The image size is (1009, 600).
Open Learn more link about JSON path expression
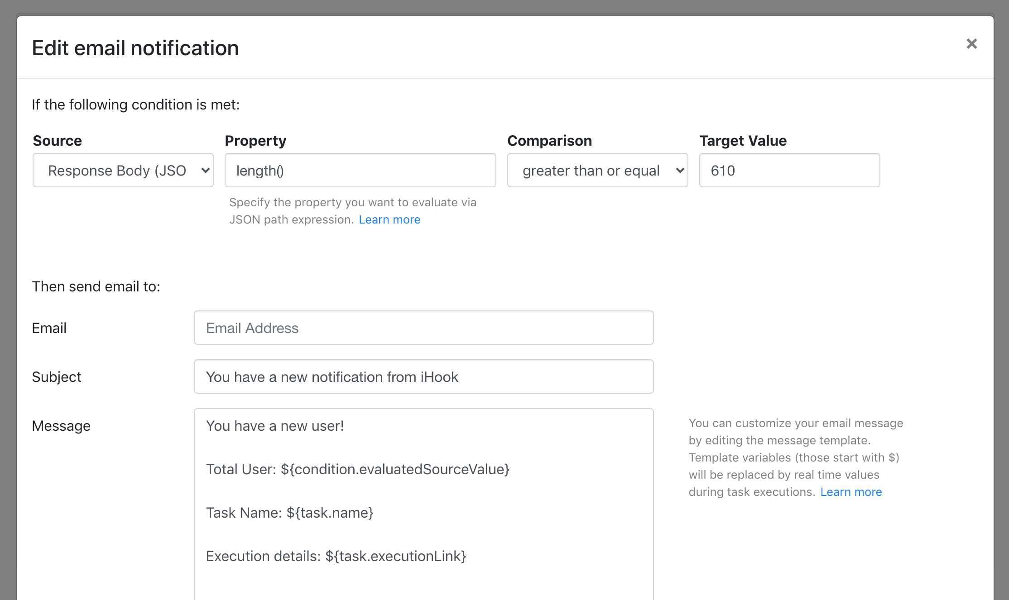[389, 219]
